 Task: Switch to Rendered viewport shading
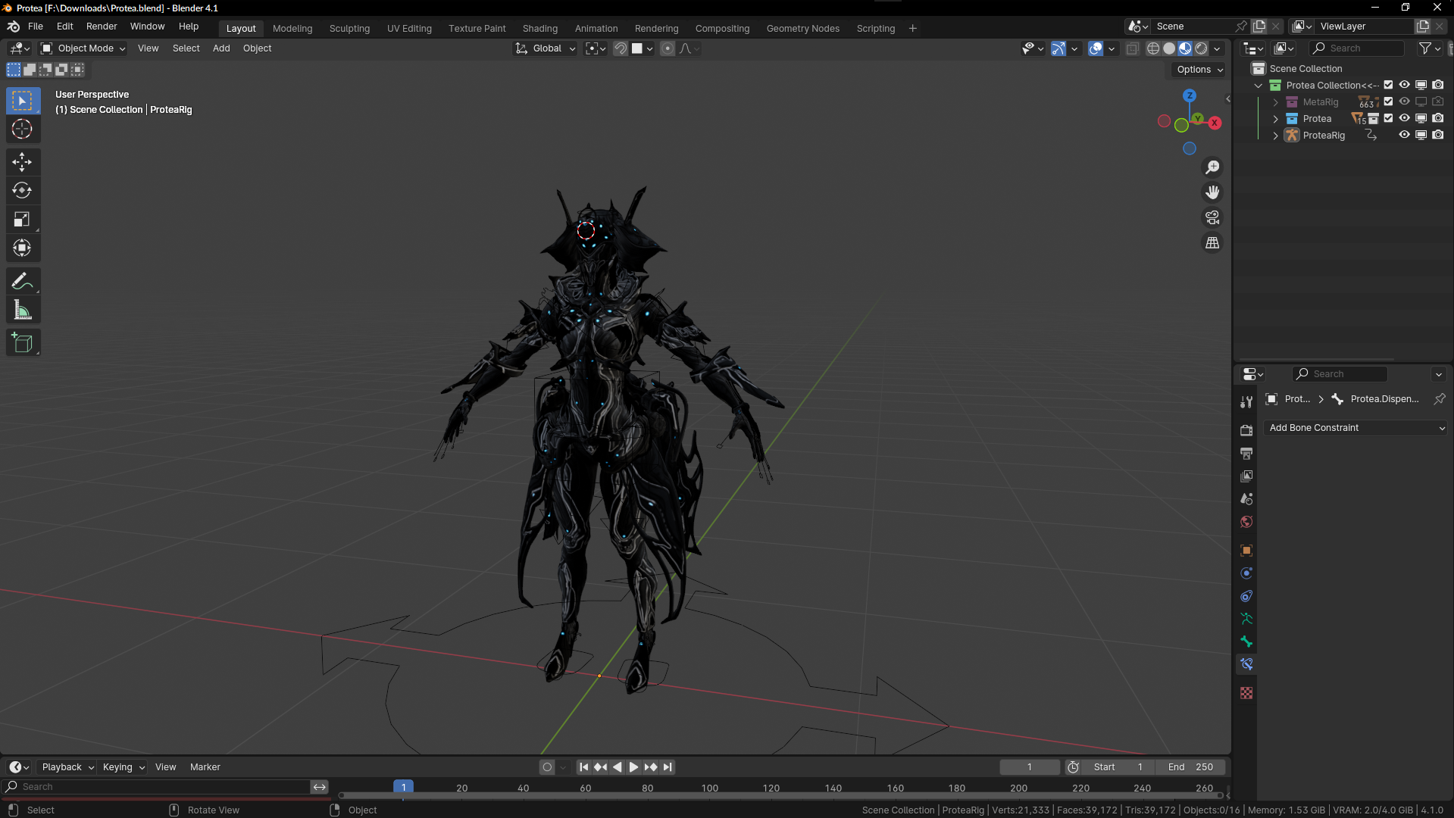(1202, 48)
